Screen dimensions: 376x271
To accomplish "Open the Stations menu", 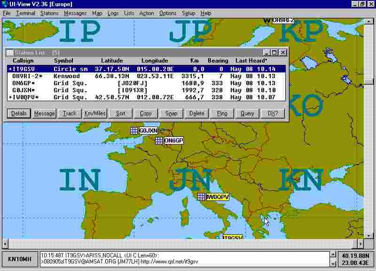I will click(49, 13).
